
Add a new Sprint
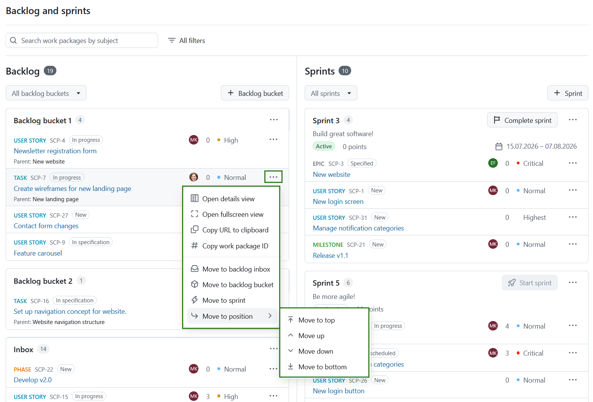pyautogui.click(x=568, y=93)
